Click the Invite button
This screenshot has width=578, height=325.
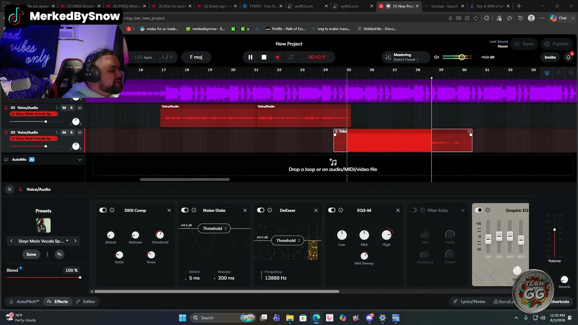[x=550, y=57]
